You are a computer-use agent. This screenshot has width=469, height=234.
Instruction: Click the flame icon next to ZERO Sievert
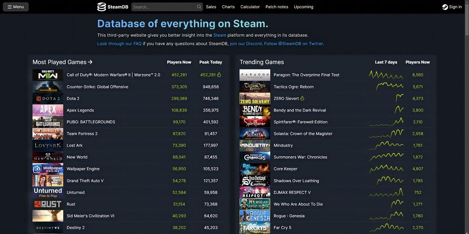(302, 99)
